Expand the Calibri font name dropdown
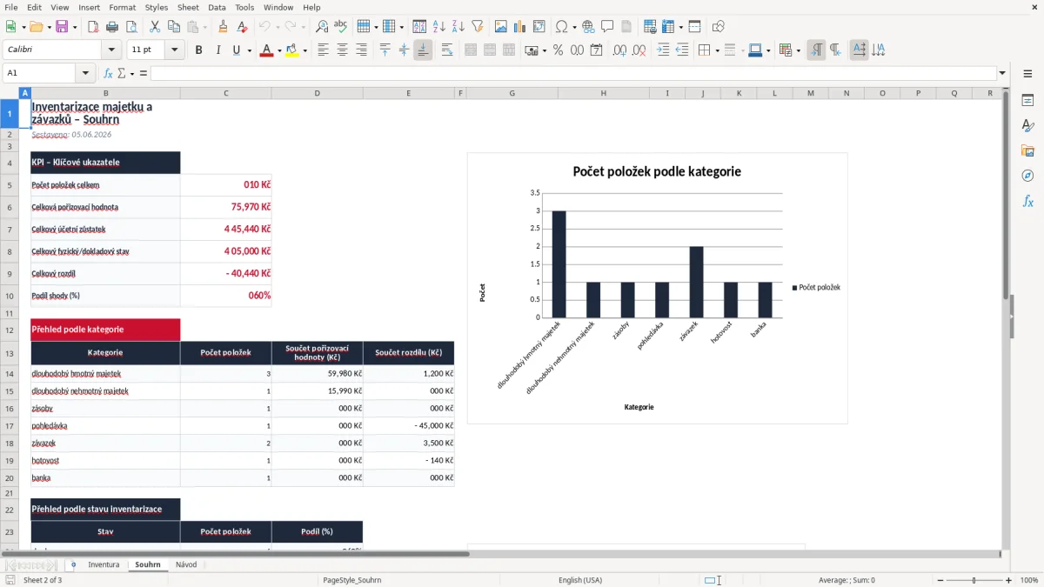This screenshot has width=1044, height=587. [x=110, y=50]
